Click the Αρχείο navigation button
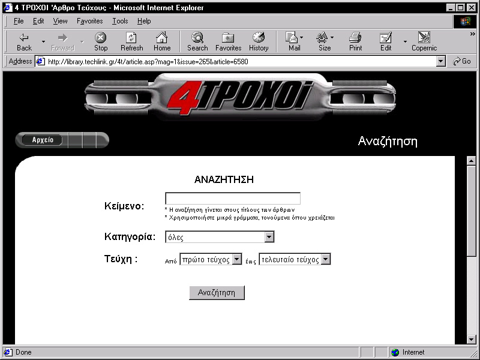The image size is (480, 360). coord(43,140)
